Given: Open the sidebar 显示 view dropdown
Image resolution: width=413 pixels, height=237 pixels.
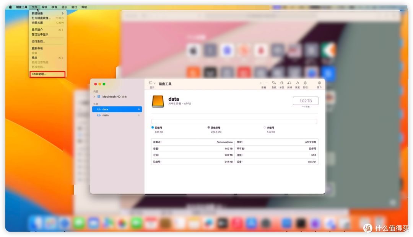Looking at the screenshot, I should [152, 83].
